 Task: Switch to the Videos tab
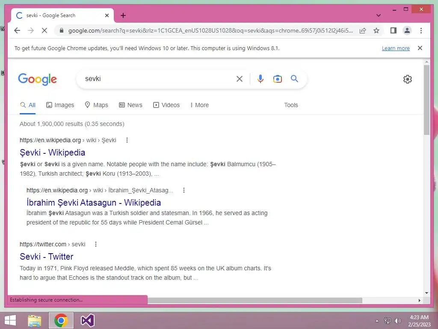[x=166, y=105]
